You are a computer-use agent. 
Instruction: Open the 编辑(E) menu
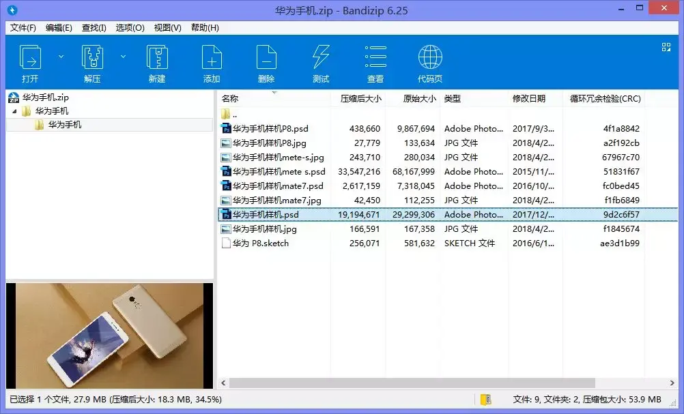coord(59,28)
